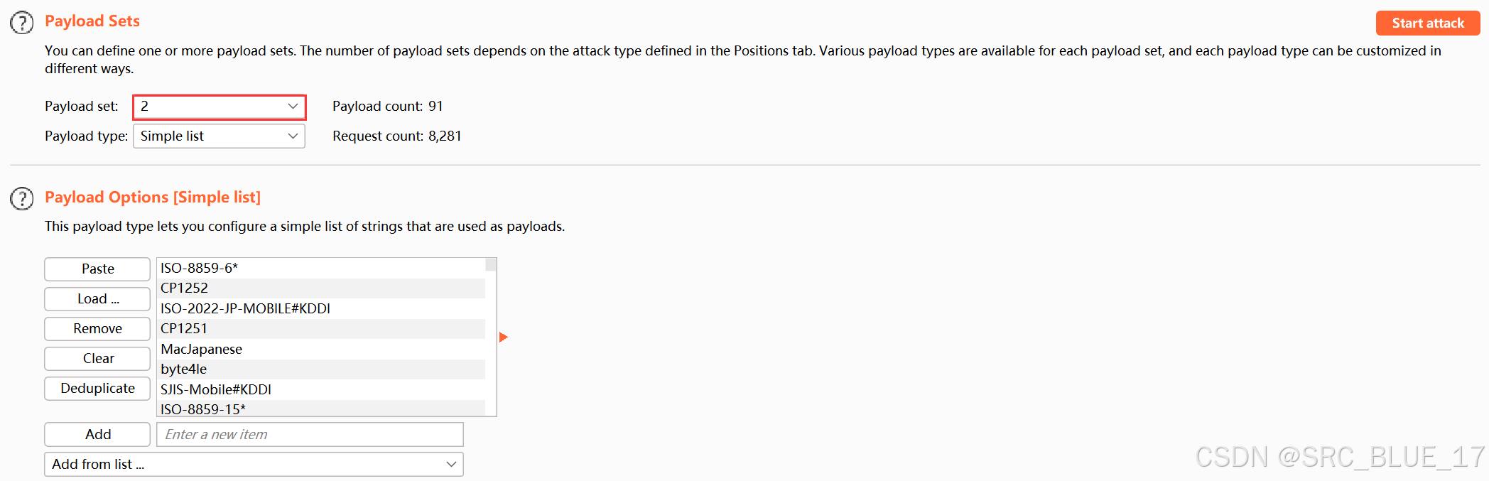
Task: Click the orange arrow beside payload list
Action: (503, 337)
